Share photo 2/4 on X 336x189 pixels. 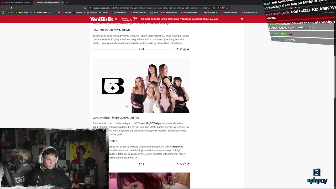pyautogui.click(x=181, y=164)
